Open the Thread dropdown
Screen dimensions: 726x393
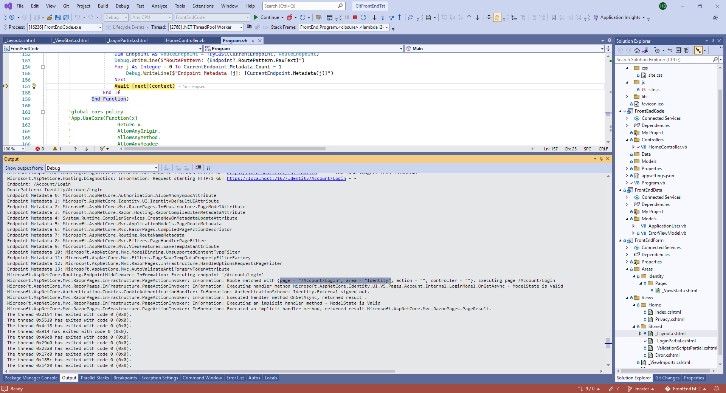tap(206, 27)
